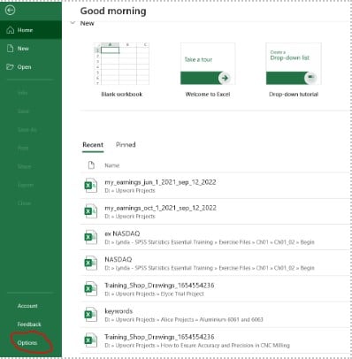Viewport: 352px width, 359px height.
Task: Click the Good morning heading
Action: (x=113, y=11)
